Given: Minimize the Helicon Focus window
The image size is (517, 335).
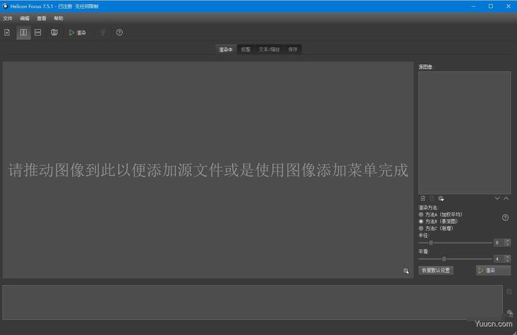Looking at the screenshot, I should 473,6.
